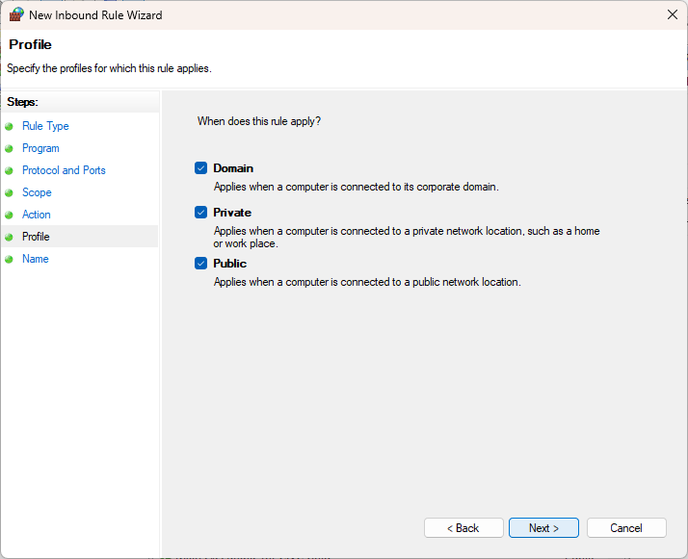
Task: Go to the Rule Type step
Action: (x=45, y=126)
